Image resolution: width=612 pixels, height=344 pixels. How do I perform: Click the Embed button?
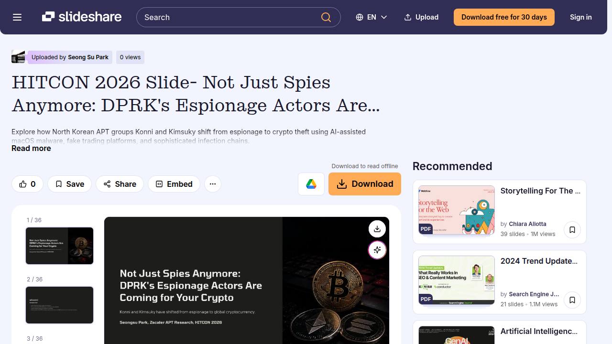click(x=174, y=184)
